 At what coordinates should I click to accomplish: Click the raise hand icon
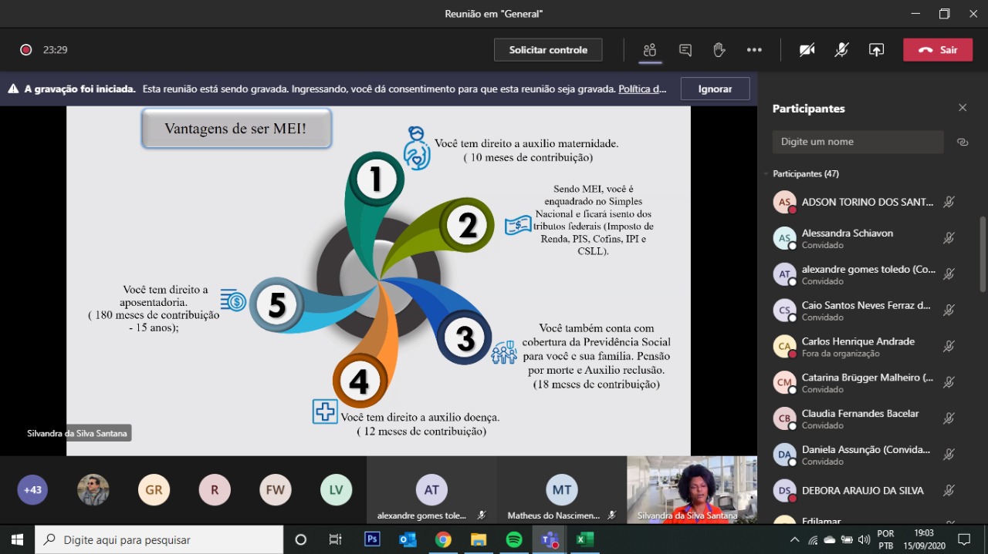click(x=719, y=50)
